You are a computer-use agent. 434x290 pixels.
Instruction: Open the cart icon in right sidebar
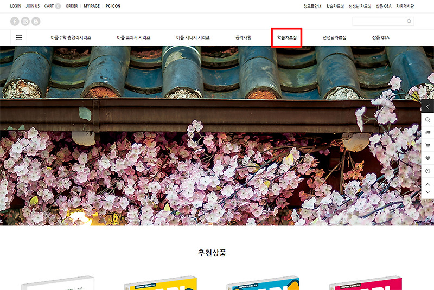point(427,145)
